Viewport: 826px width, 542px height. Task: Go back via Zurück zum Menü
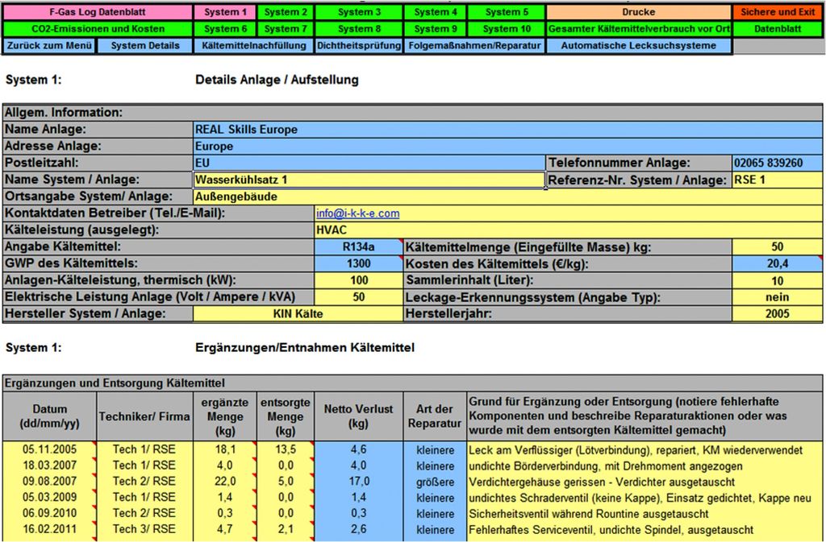(49, 46)
